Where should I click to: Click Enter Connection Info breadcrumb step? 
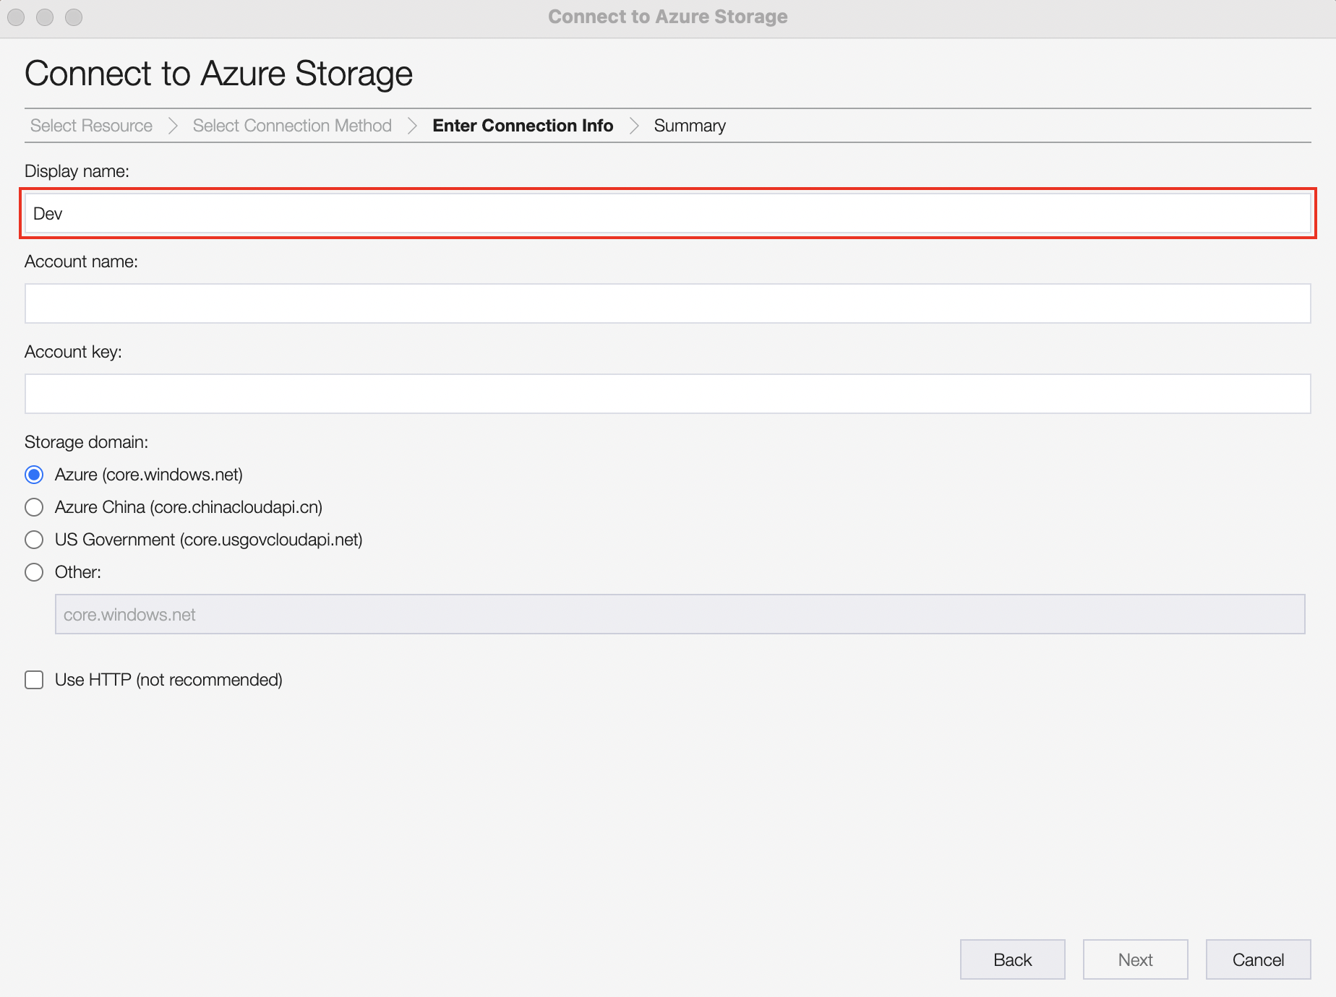tap(523, 126)
